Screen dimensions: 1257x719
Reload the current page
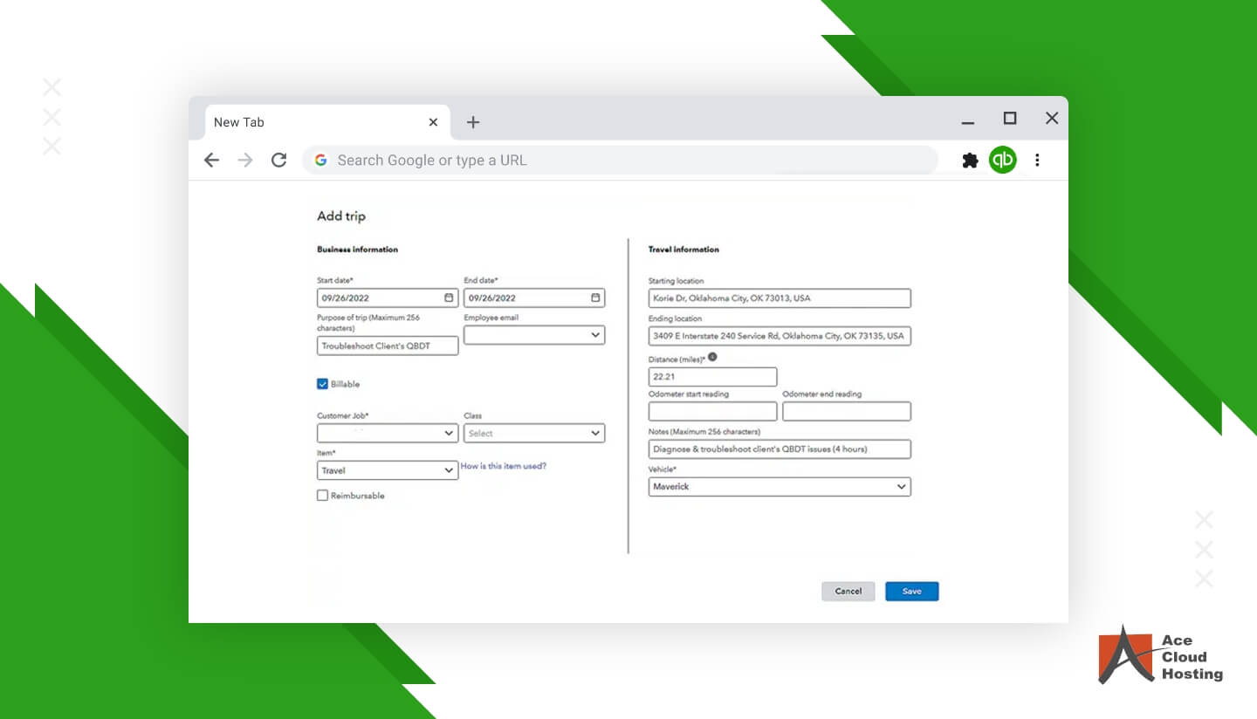pyautogui.click(x=278, y=160)
